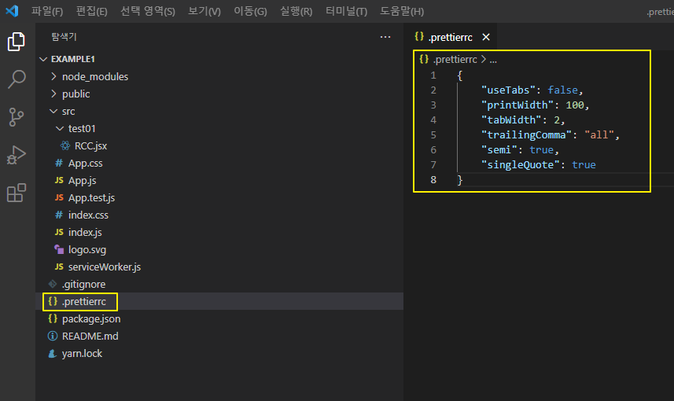
Task: Open yarn.lock file
Action: (x=219, y=353)
